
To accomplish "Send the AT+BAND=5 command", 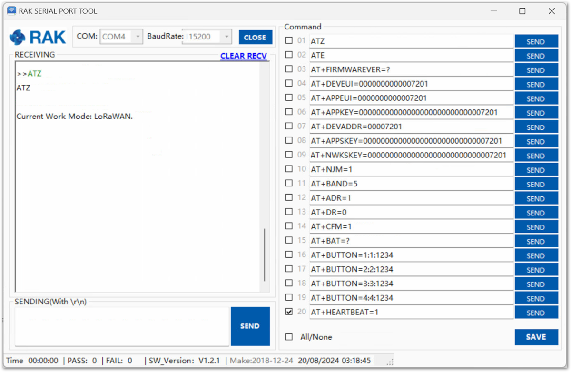I will click(x=536, y=184).
